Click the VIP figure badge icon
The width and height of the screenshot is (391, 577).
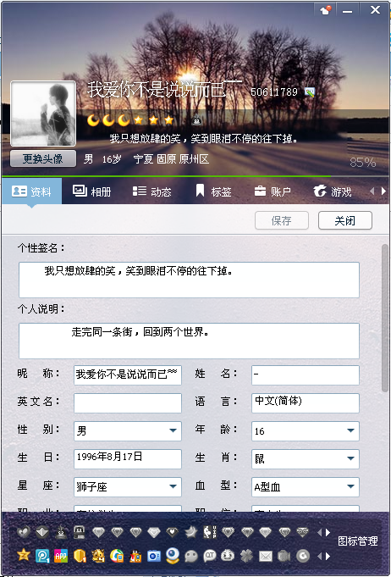[x=210, y=532]
